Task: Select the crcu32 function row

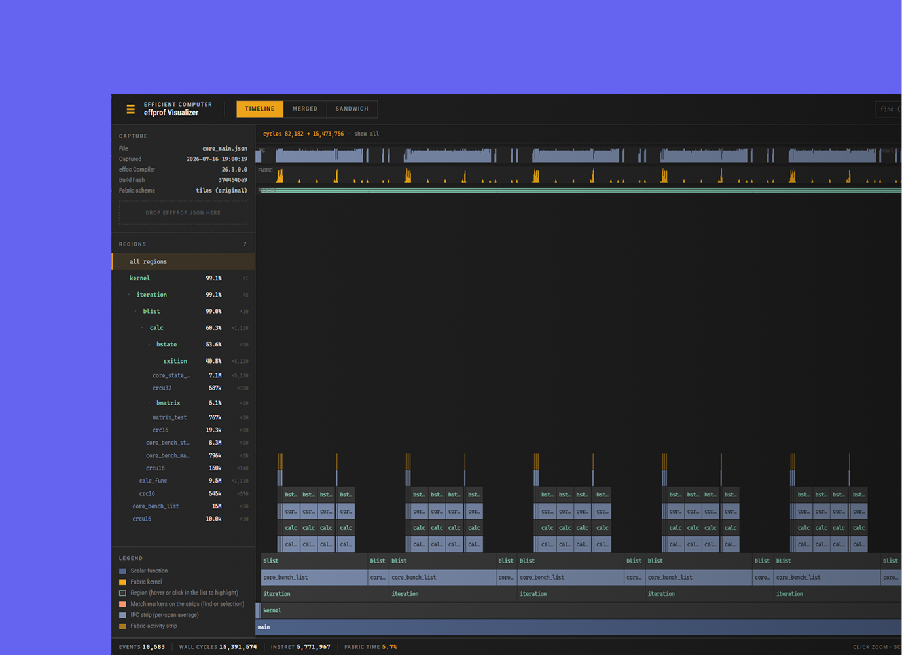Action: click(x=183, y=388)
